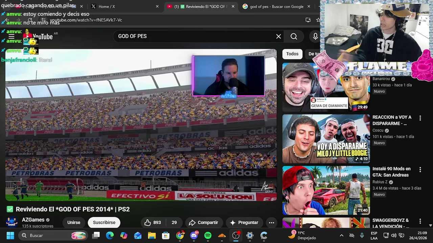Open OBS Studio from the taskbar

pyautogui.click(x=236, y=235)
